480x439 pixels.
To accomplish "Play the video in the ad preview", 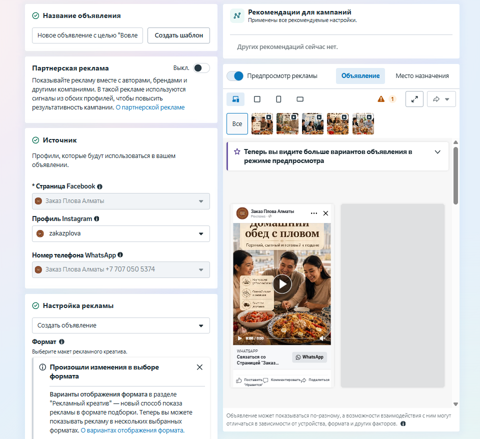I will click(282, 284).
